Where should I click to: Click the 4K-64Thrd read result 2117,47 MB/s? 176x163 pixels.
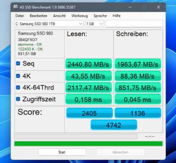click(88, 88)
